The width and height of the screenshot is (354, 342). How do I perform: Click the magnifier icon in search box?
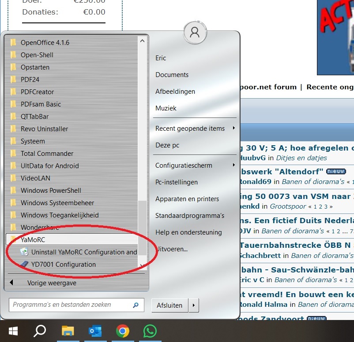click(136, 305)
